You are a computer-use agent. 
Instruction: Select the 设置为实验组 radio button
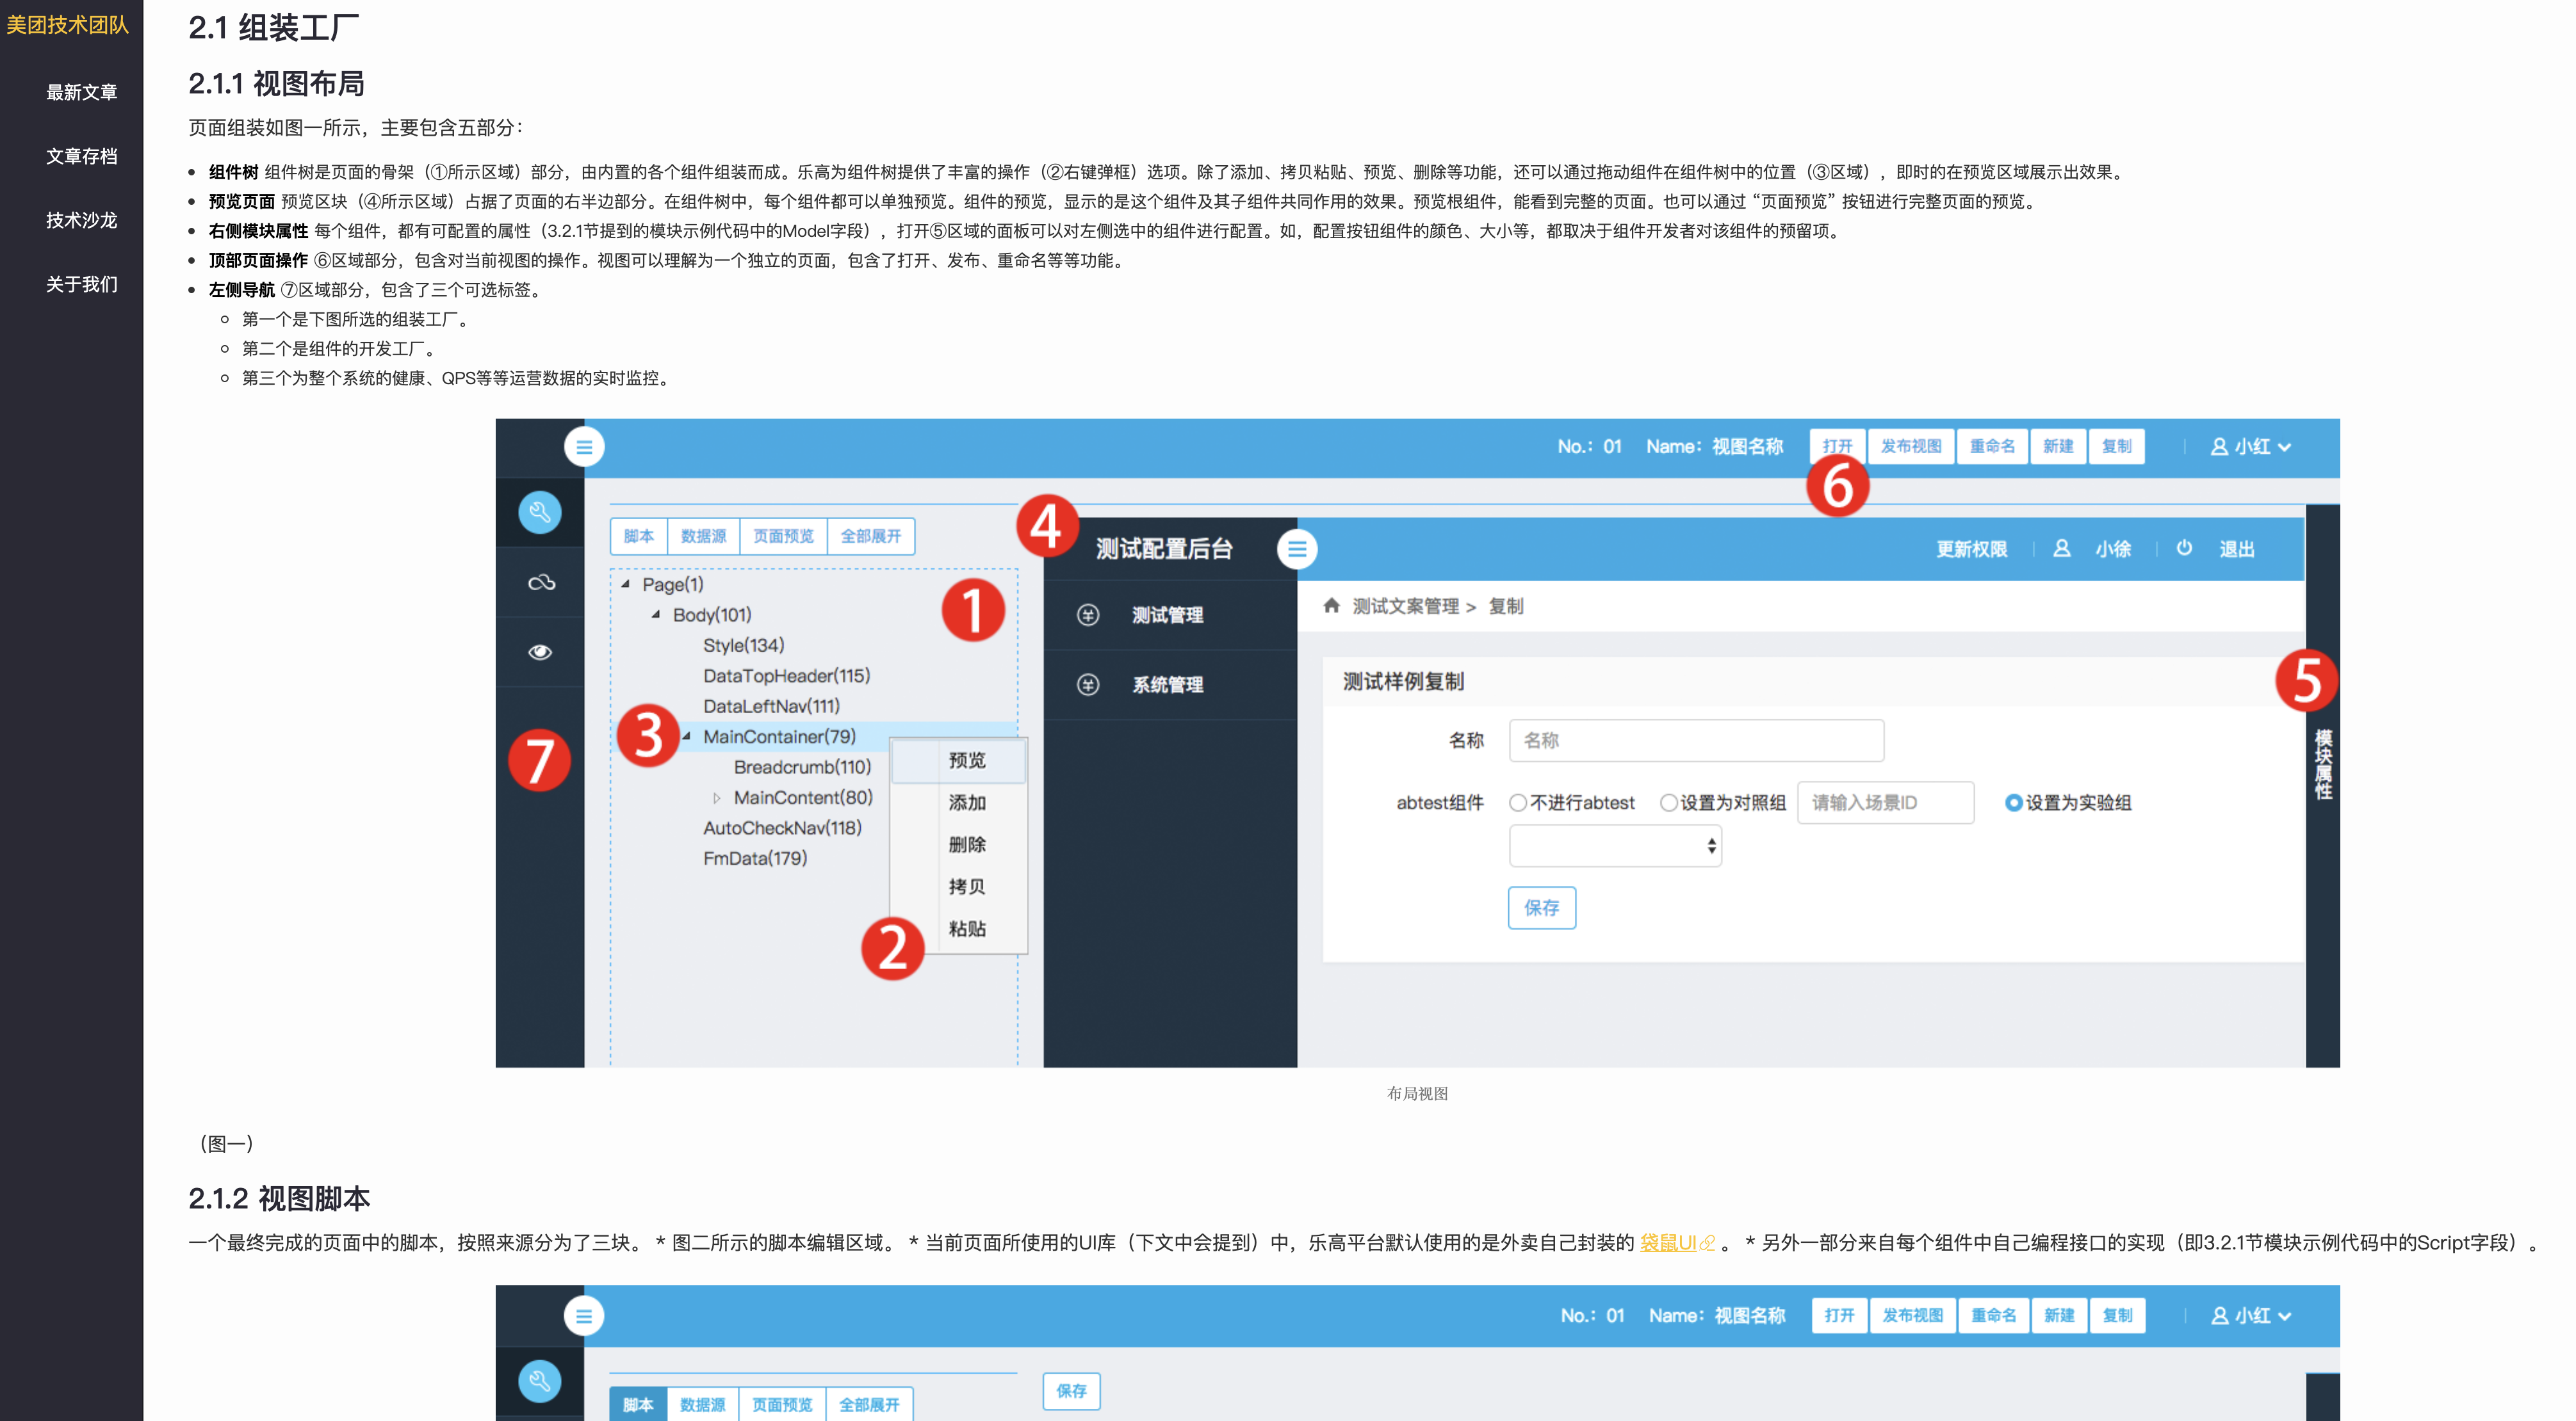(2014, 803)
